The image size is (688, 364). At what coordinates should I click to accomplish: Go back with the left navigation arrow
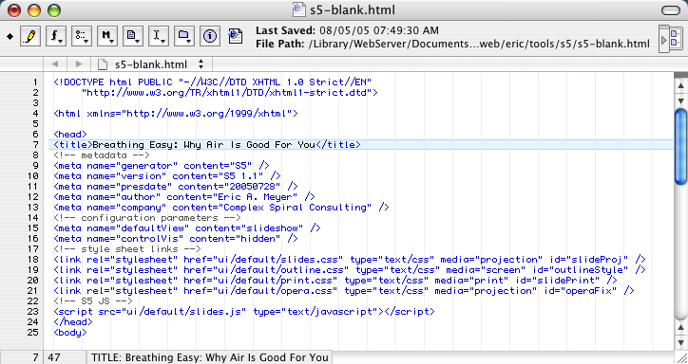(x=55, y=64)
